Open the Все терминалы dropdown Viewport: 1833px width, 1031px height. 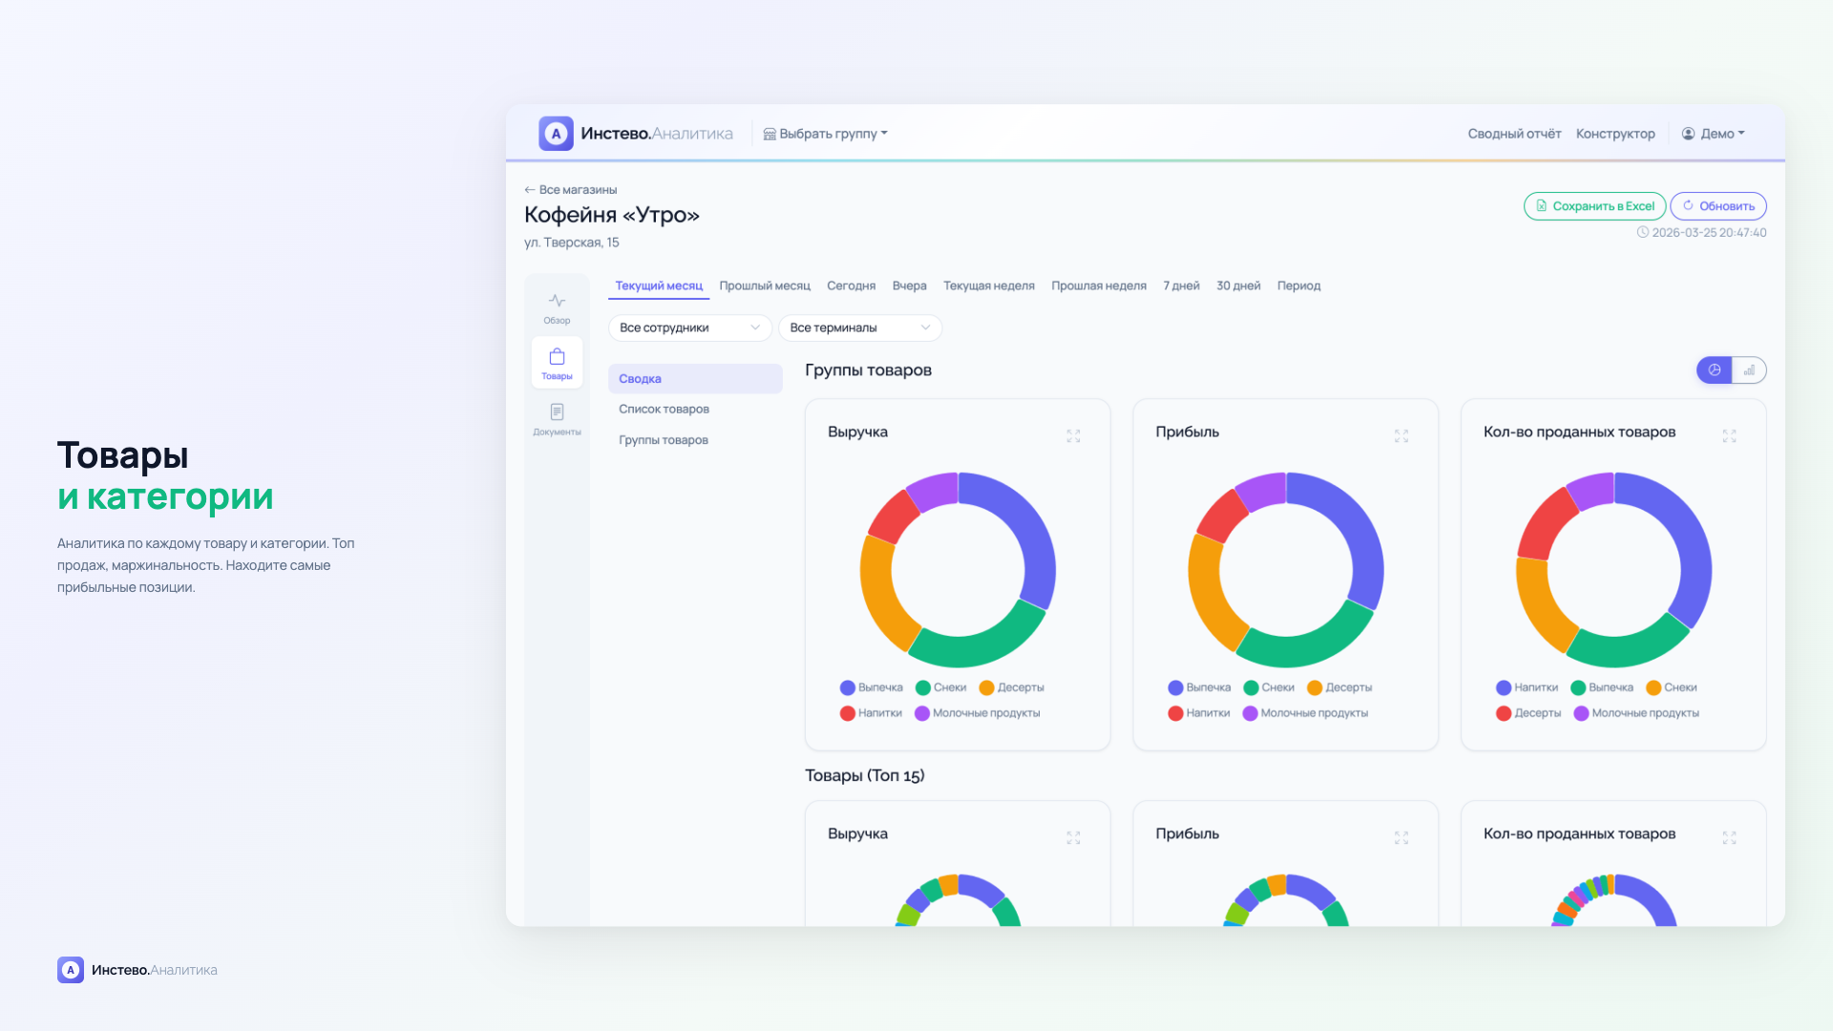pyautogui.click(x=859, y=327)
